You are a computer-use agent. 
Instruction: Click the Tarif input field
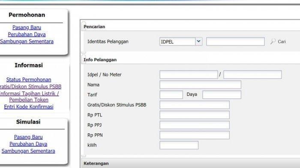(171, 95)
